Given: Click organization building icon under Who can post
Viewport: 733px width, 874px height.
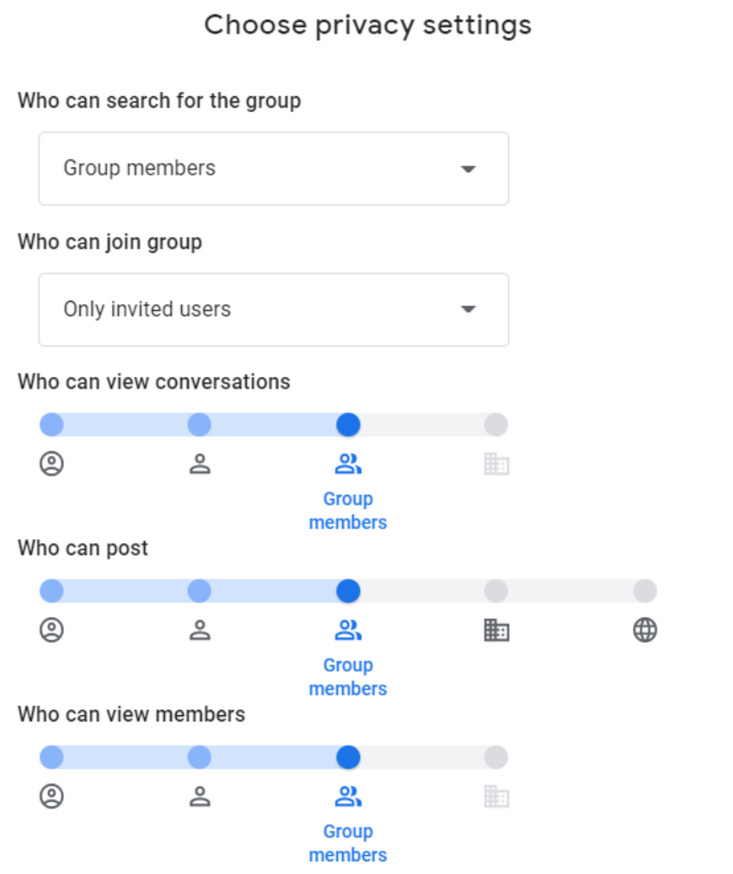Looking at the screenshot, I should point(496,630).
